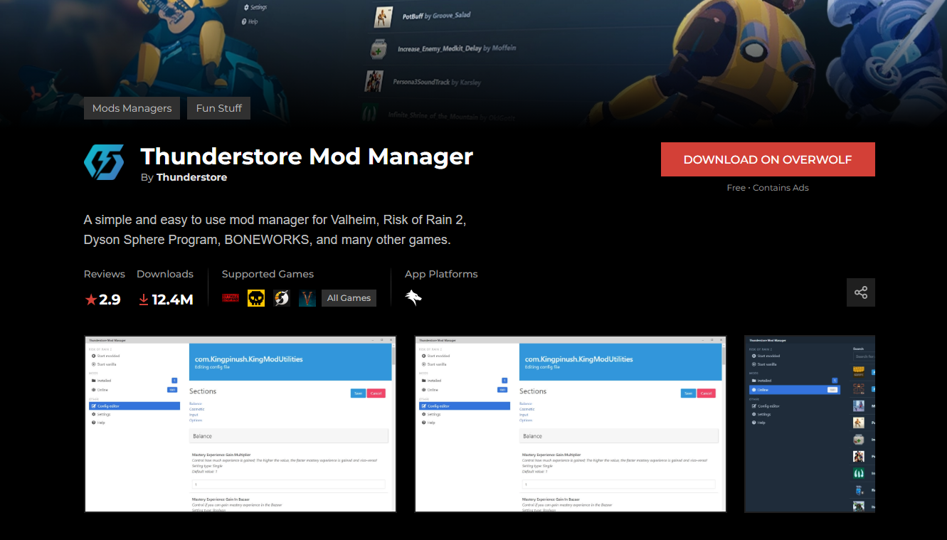Image resolution: width=947 pixels, height=540 pixels.
Task: Open the dark theme screenshot thumbnail
Action: (810, 424)
